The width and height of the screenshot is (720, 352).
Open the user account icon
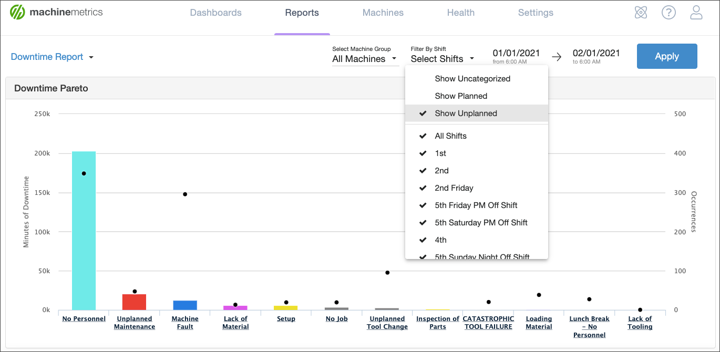(x=696, y=12)
